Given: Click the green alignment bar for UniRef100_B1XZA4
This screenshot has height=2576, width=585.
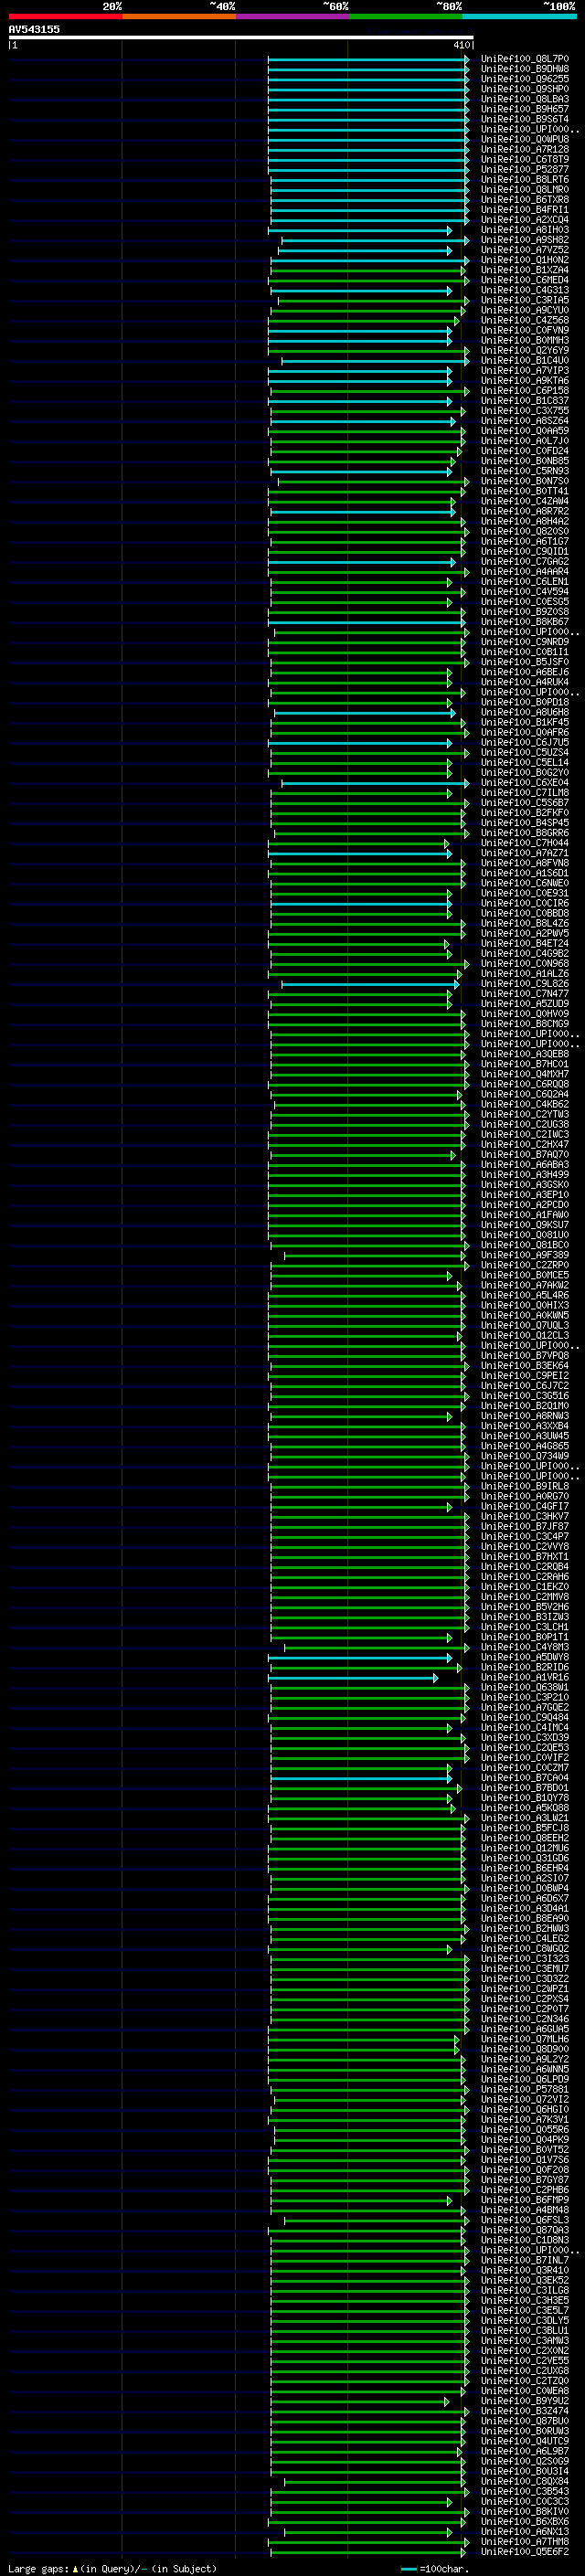Looking at the screenshot, I should [368, 270].
